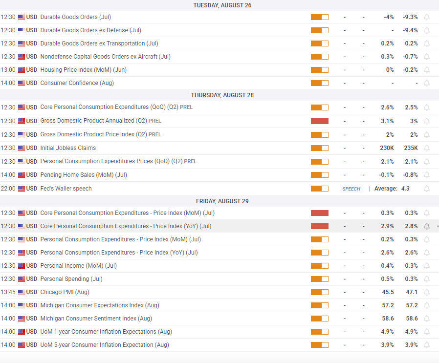The image size is (439, 363).
Task: Click bell icon for Initial Jobless Claims
Action: tap(427, 148)
